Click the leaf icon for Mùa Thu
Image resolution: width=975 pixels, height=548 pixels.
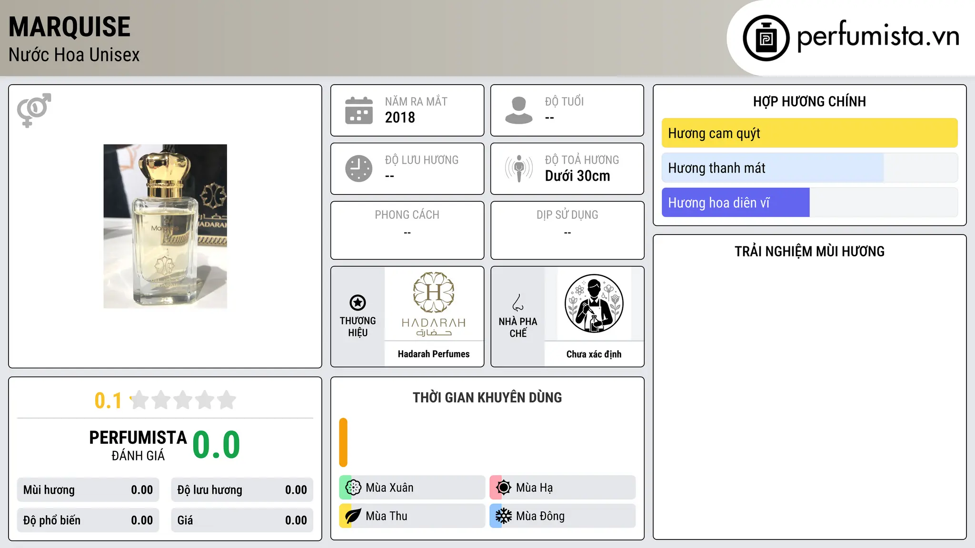pyautogui.click(x=353, y=516)
